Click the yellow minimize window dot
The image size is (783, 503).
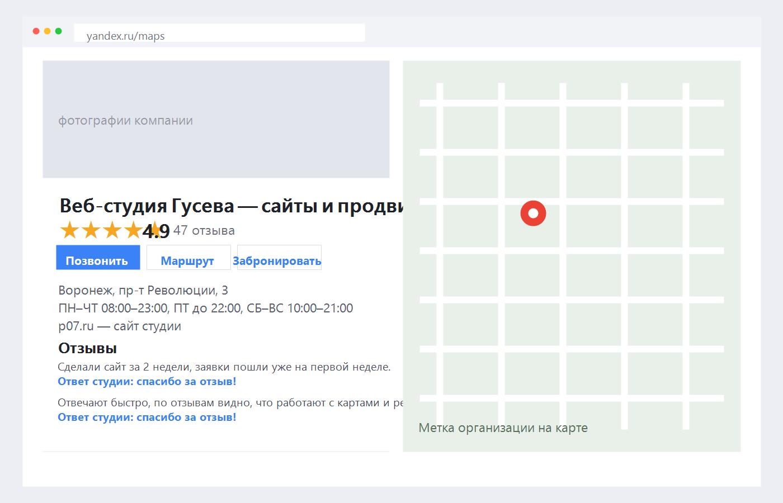point(48,31)
